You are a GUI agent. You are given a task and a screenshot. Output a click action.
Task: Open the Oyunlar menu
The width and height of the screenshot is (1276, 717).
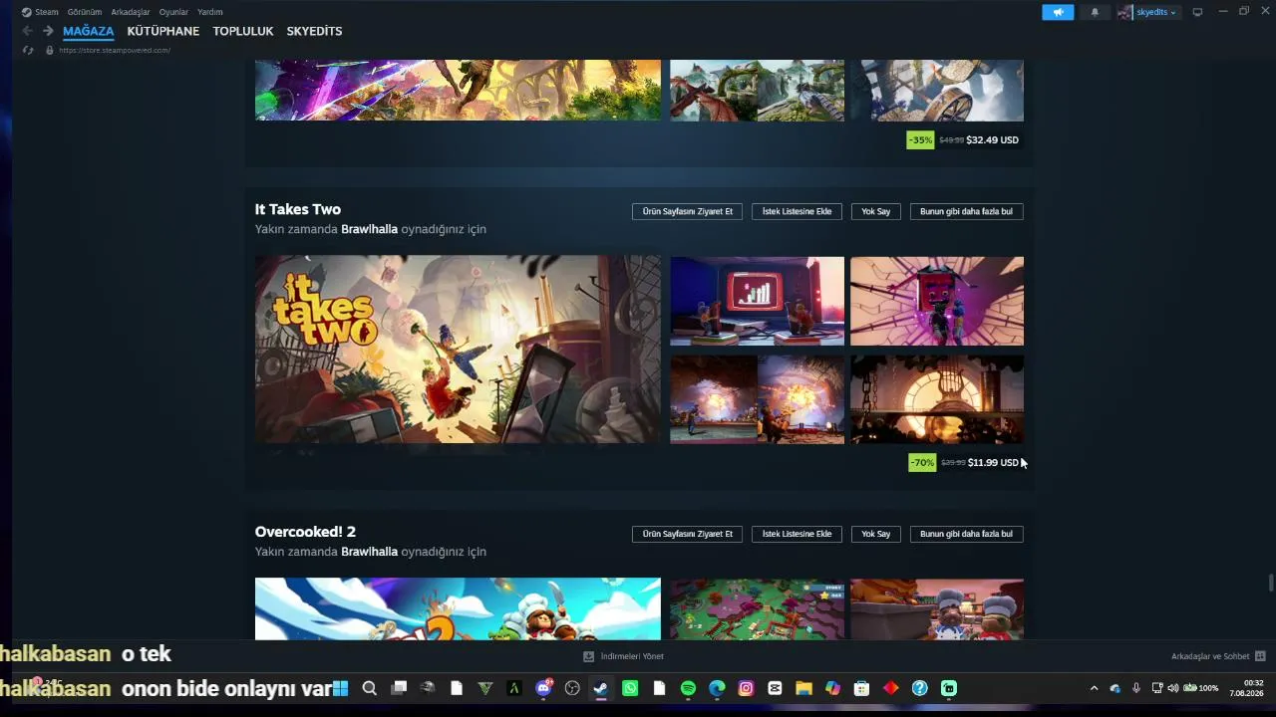173,12
